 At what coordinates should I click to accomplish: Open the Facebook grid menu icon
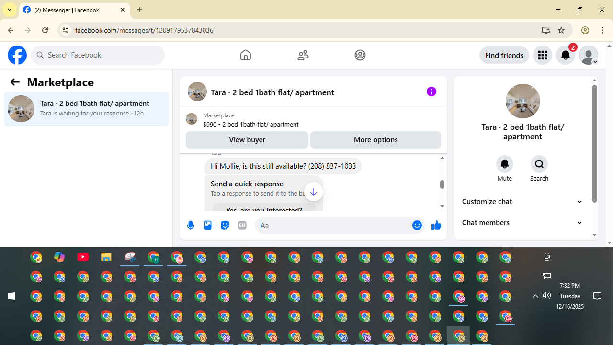pos(543,55)
